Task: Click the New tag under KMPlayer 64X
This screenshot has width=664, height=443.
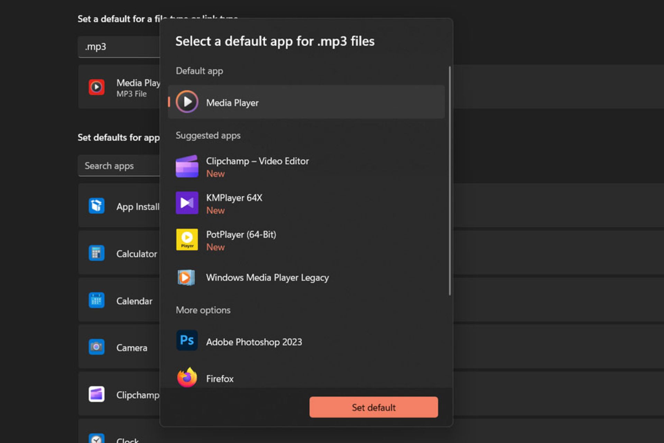Action: click(x=215, y=210)
